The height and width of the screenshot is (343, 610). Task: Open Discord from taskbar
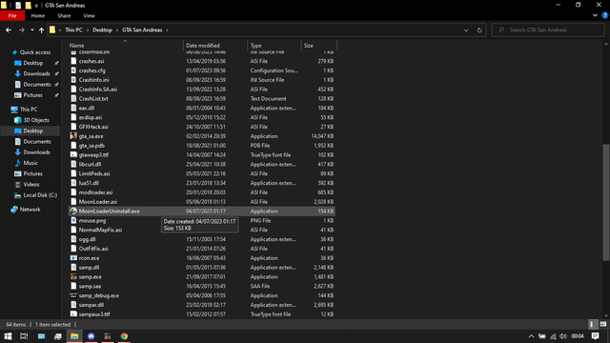pyautogui.click(x=91, y=336)
